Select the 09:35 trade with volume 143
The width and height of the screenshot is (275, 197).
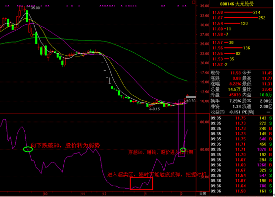click(241, 118)
